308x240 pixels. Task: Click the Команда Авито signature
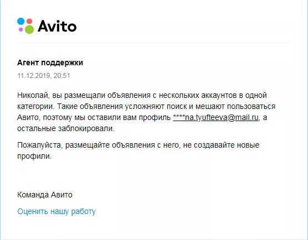tap(45, 195)
